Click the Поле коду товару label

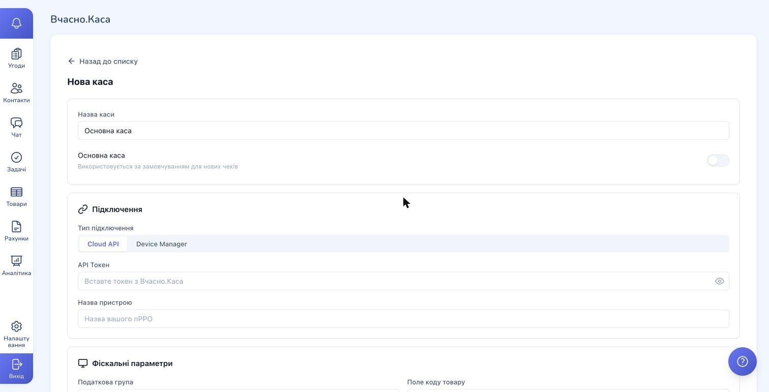point(436,382)
